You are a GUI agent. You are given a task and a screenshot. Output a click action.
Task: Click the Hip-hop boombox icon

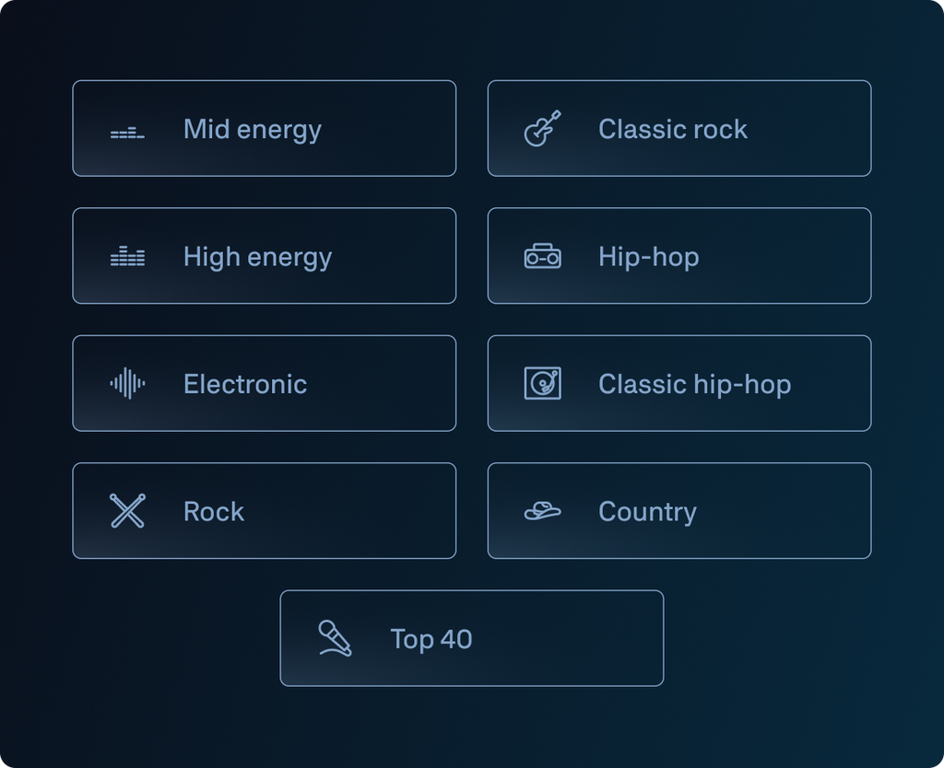click(x=542, y=257)
